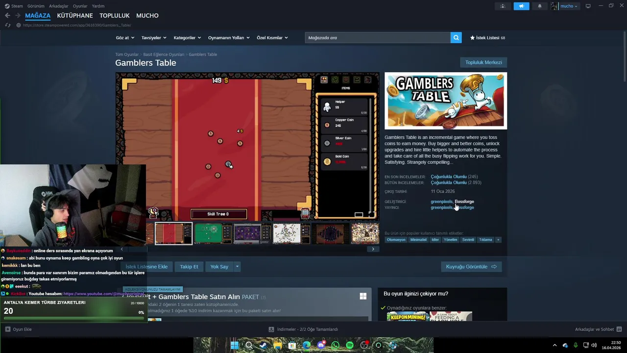Click the blue announcements megaphone button

click(521, 6)
